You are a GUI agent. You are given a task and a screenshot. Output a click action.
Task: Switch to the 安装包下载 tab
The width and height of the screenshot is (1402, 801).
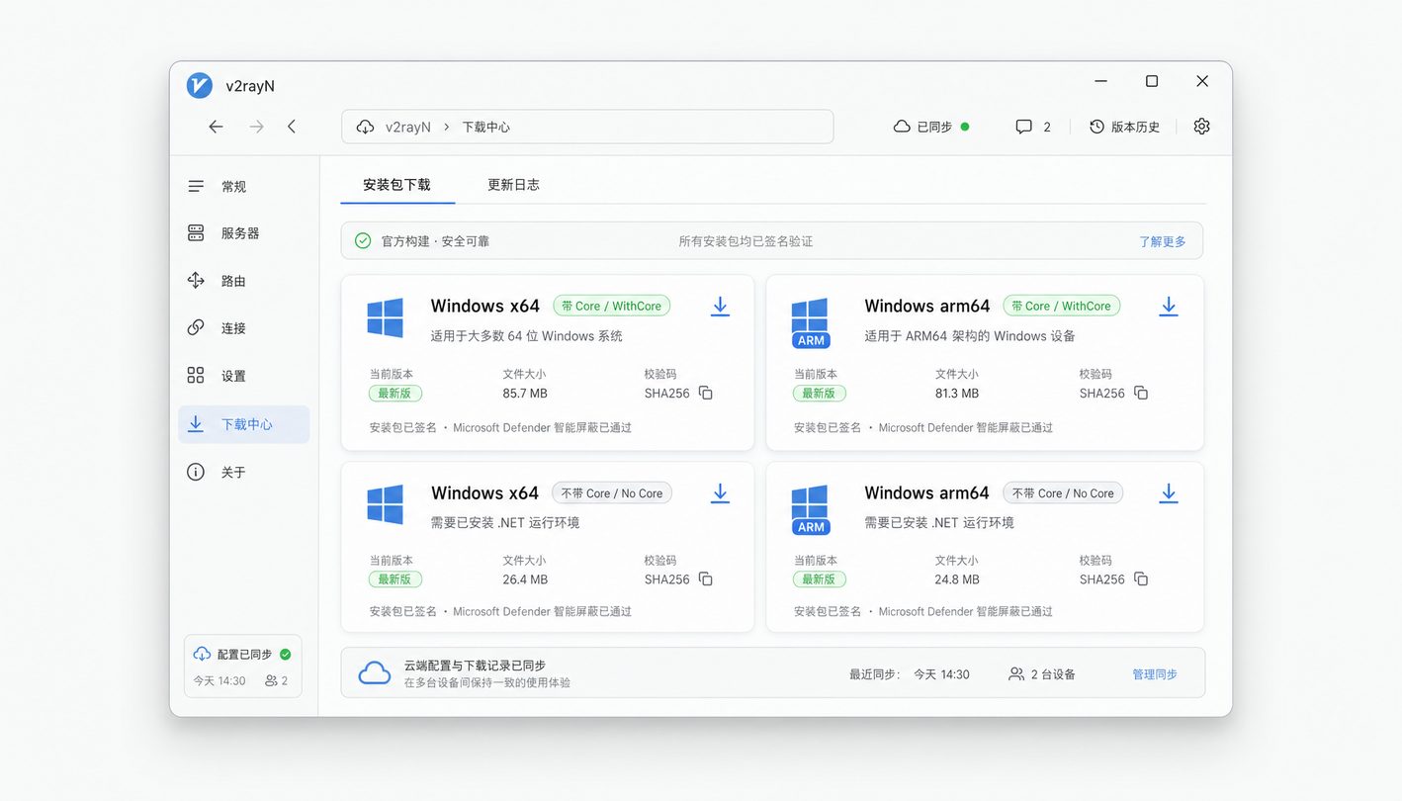pos(396,185)
